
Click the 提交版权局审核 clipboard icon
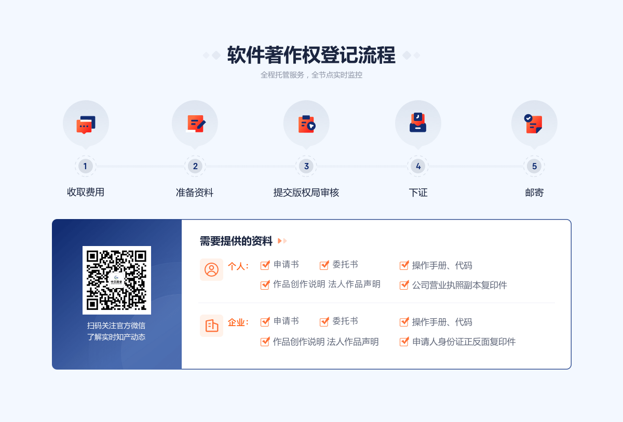(306, 124)
